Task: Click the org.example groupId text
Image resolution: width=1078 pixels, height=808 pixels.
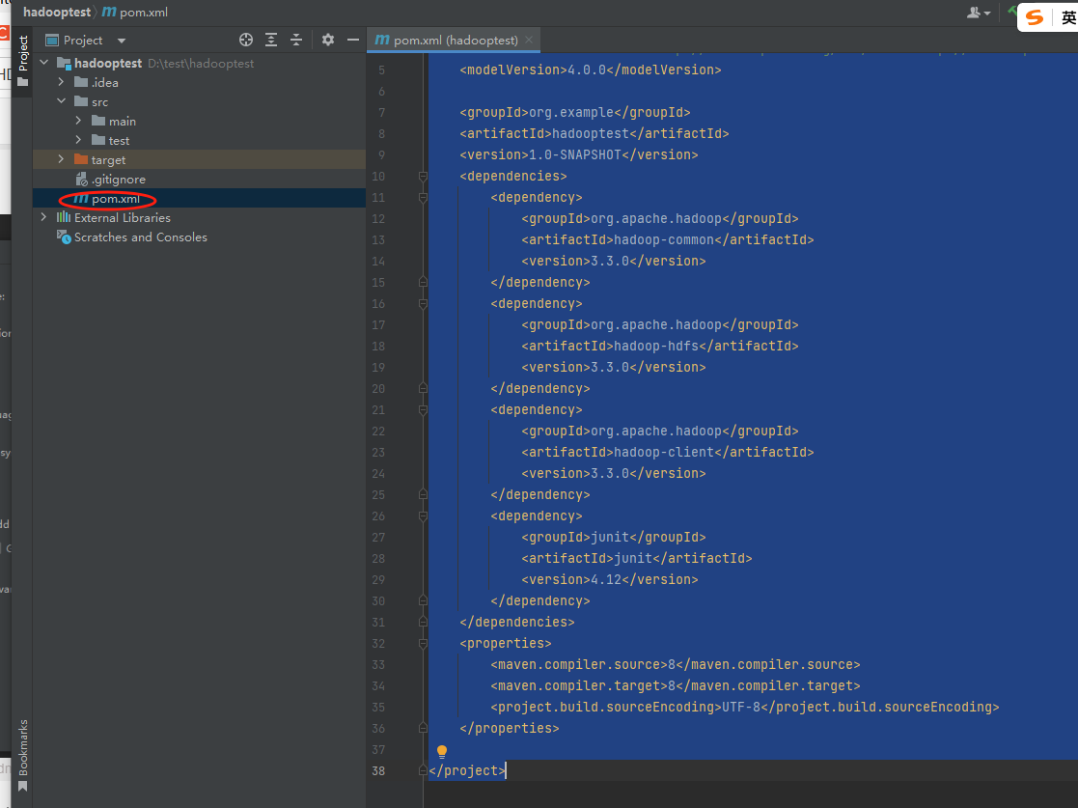Action: pyautogui.click(x=570, y=112)
